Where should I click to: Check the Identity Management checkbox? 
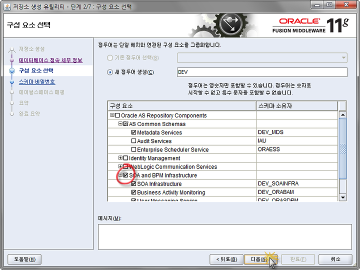click(x=125, y=158)
